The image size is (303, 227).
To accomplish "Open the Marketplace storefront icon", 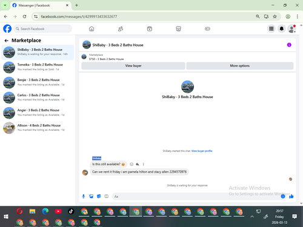I will point(179,29).
